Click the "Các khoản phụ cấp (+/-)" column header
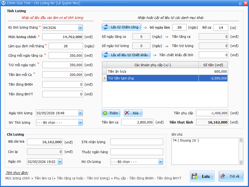The image size is (249, 187). (153, 65)
